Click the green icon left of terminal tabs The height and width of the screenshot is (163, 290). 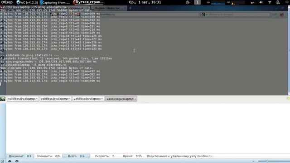coord(3,99)
